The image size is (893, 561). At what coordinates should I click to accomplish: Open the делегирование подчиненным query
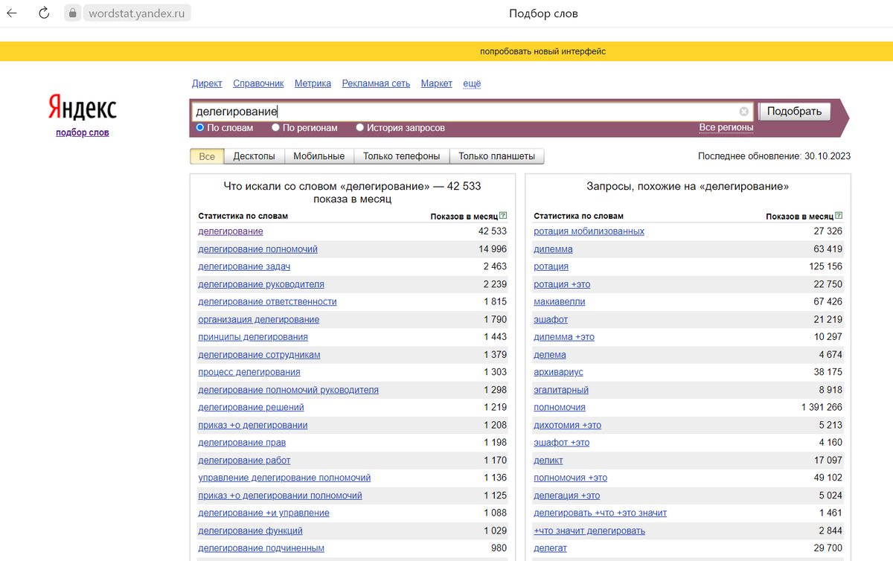pyautogui.click(x=261, y=548)
